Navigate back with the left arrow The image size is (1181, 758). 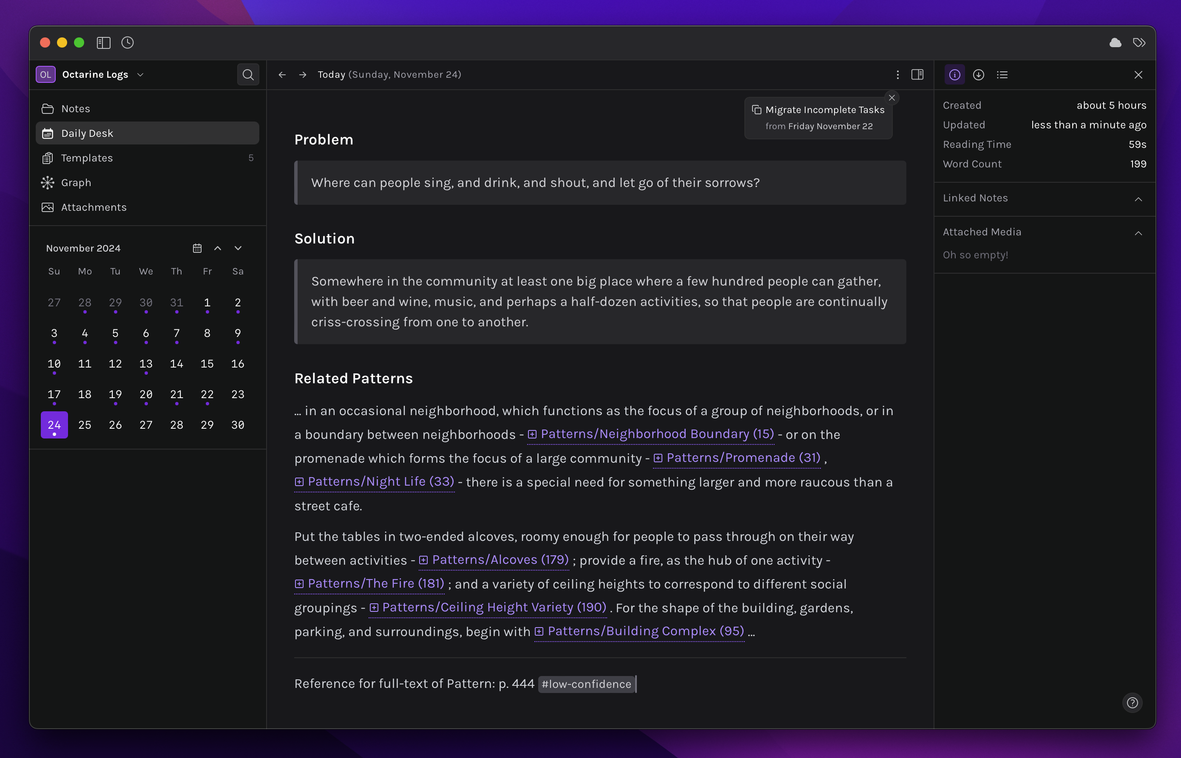coord(282,75)
